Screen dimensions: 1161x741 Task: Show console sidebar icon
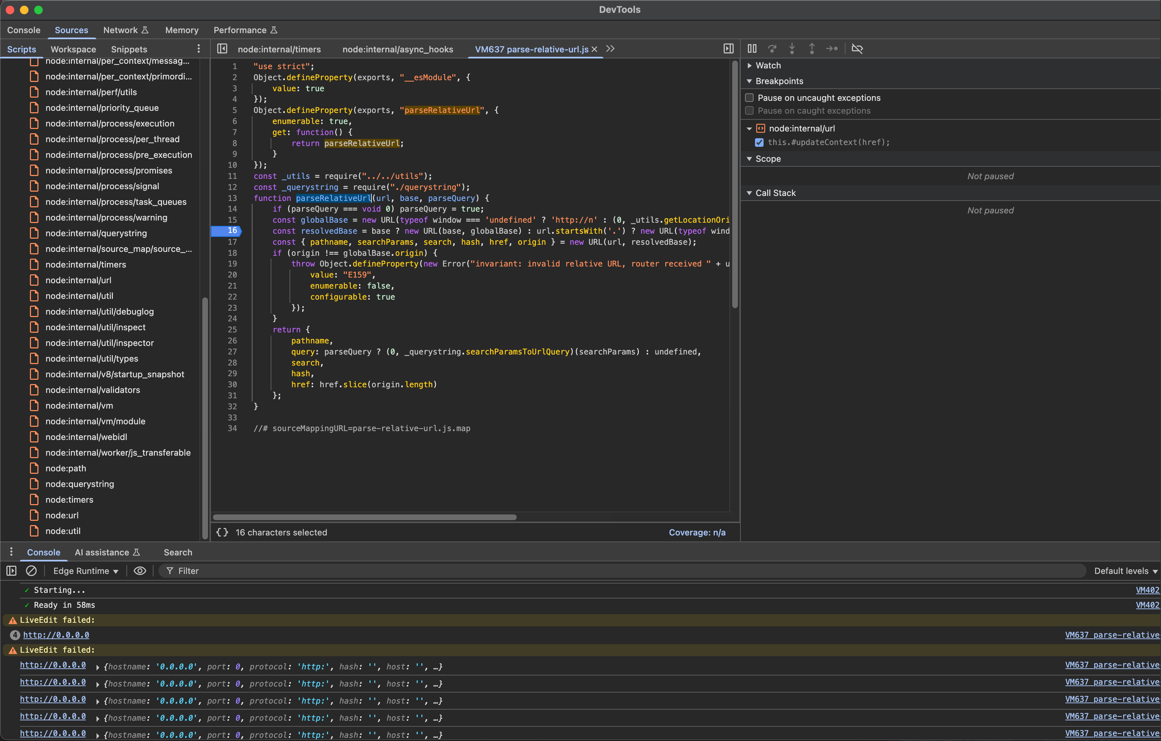tap(11, 571)
